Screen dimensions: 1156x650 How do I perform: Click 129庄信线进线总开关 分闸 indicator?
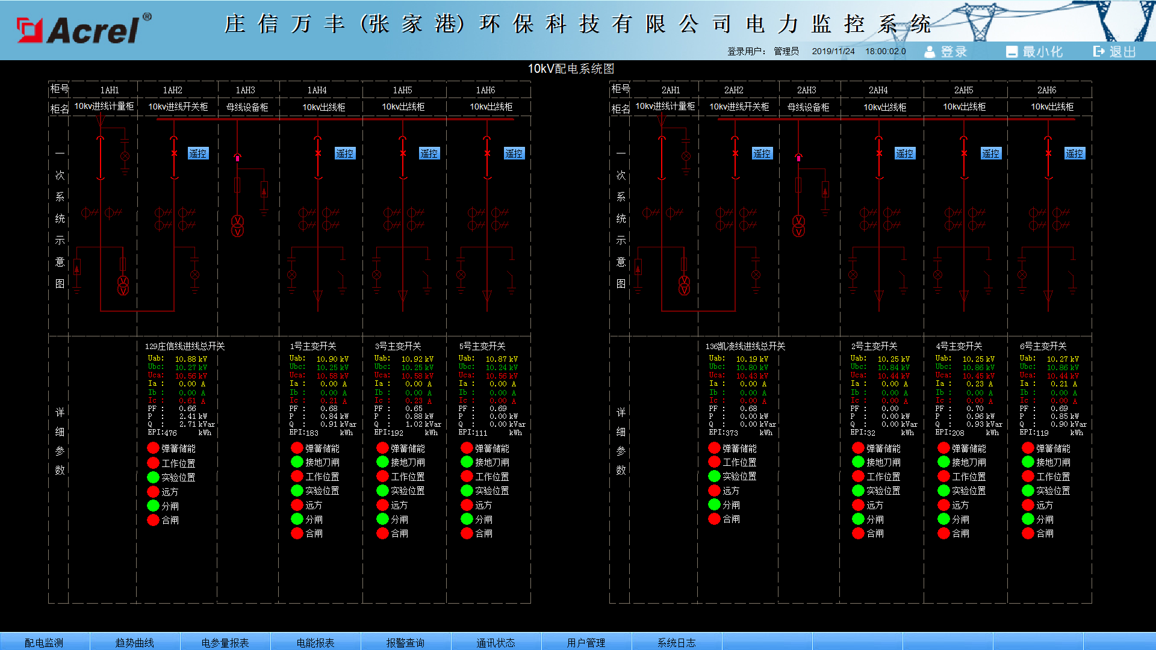point(154,506)
